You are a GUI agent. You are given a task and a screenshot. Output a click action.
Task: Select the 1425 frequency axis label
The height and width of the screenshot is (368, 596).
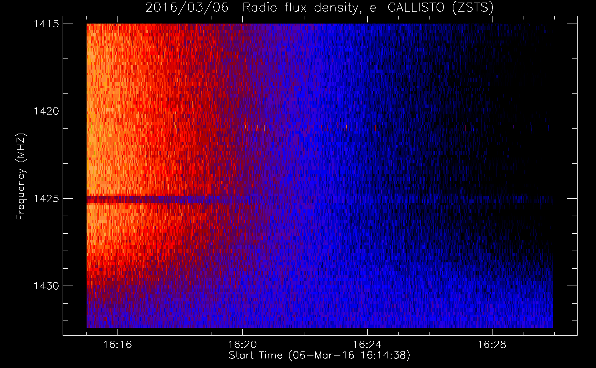coord(46,199)
